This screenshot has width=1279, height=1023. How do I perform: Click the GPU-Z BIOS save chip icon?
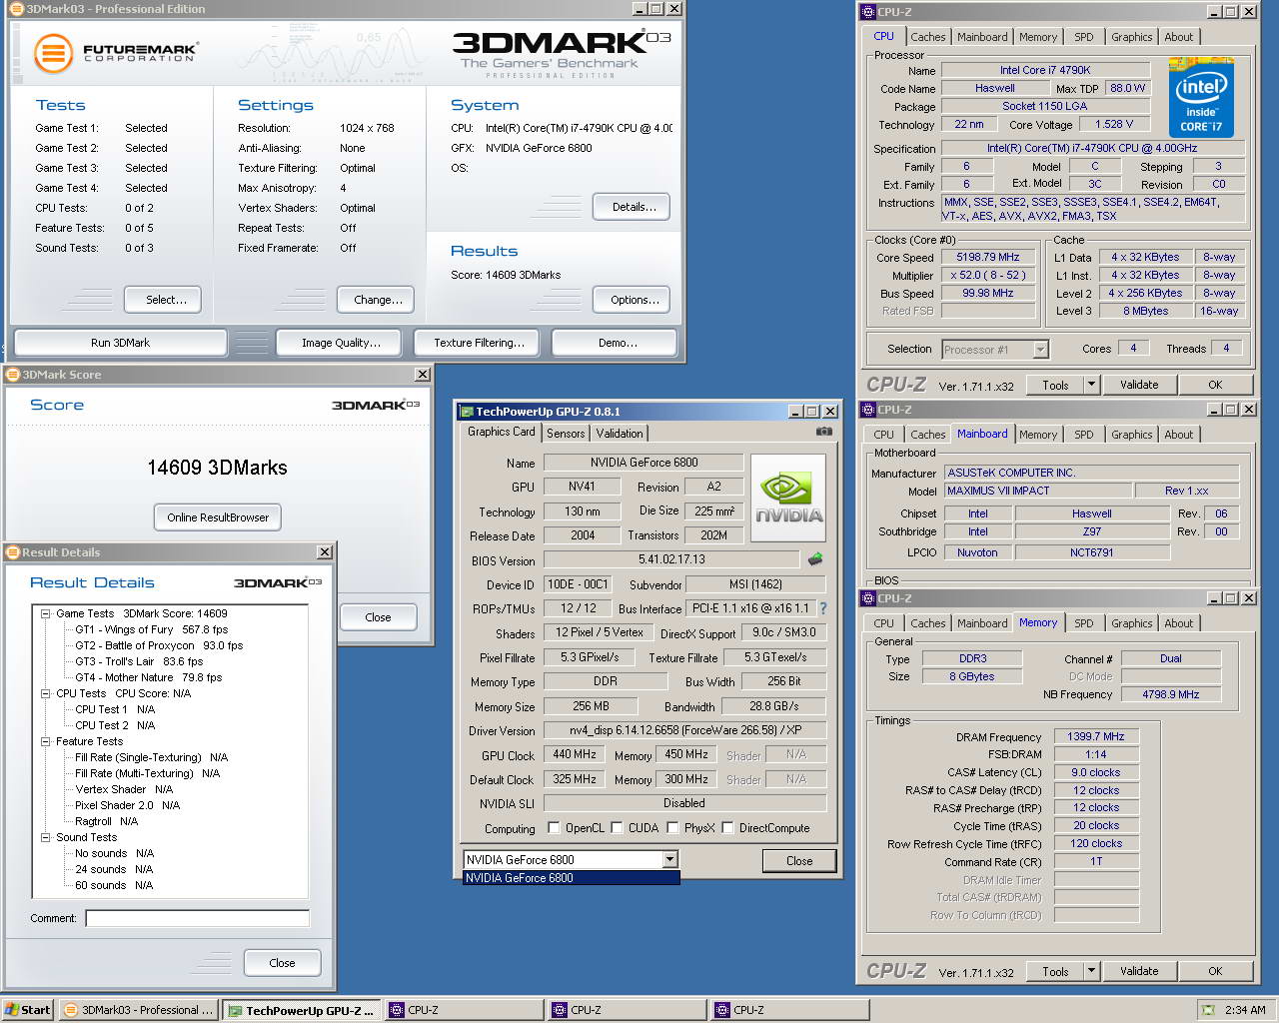[815, 559]
